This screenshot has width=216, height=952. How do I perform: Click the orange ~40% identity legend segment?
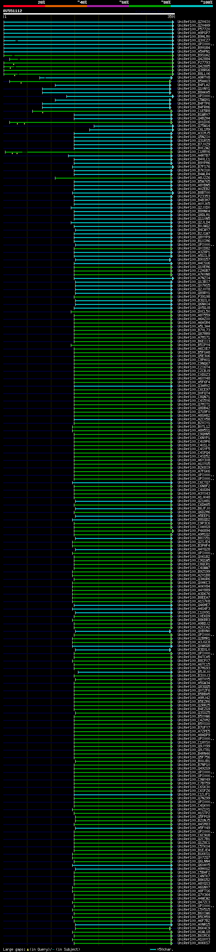(66, 6)
